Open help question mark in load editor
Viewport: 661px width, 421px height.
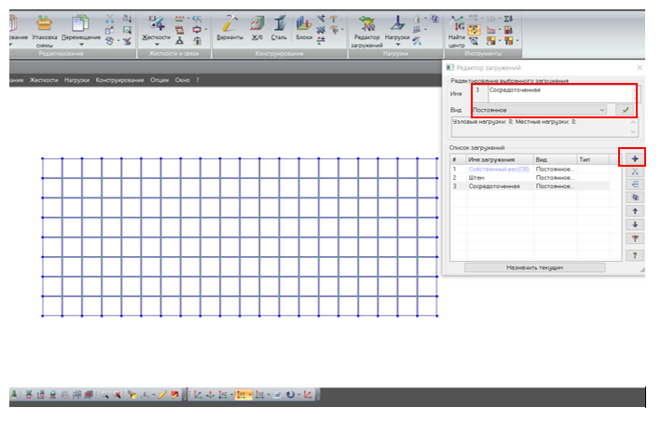(635, 255)
